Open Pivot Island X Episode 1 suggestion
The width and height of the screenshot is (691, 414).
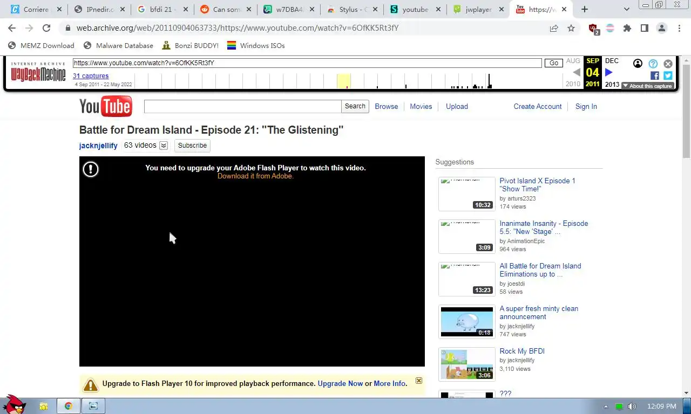coord(537,185)
